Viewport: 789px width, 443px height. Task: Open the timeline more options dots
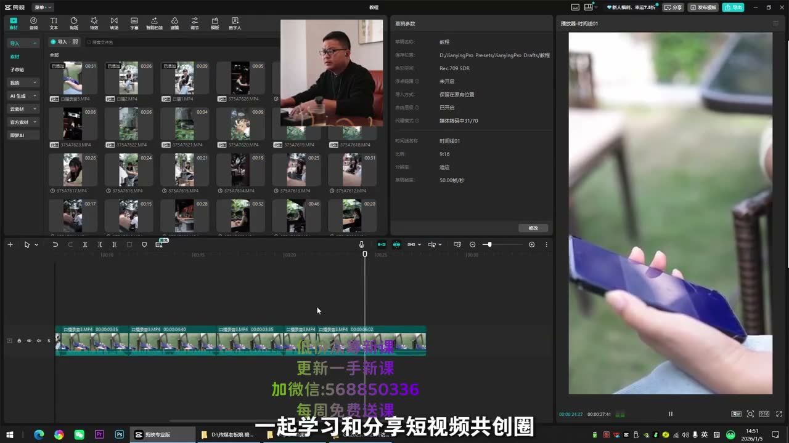(546, 244)
